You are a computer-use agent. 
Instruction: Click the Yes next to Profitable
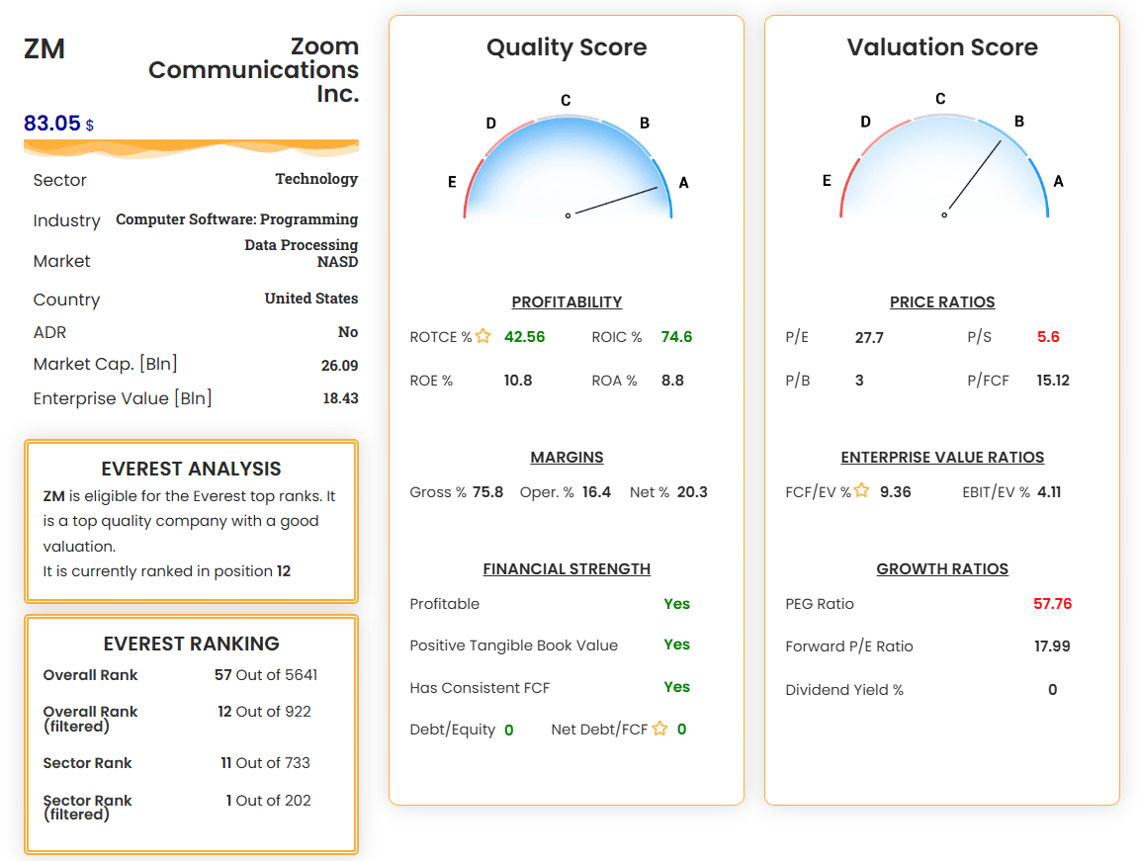click(x=677, y=604)
